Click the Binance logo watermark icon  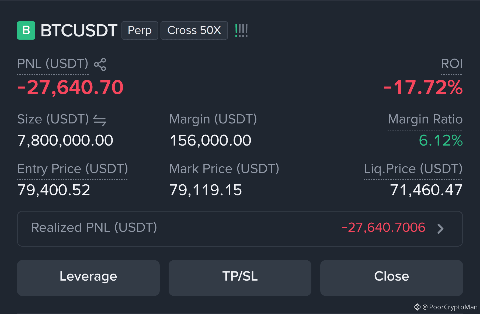pos(417,307)
